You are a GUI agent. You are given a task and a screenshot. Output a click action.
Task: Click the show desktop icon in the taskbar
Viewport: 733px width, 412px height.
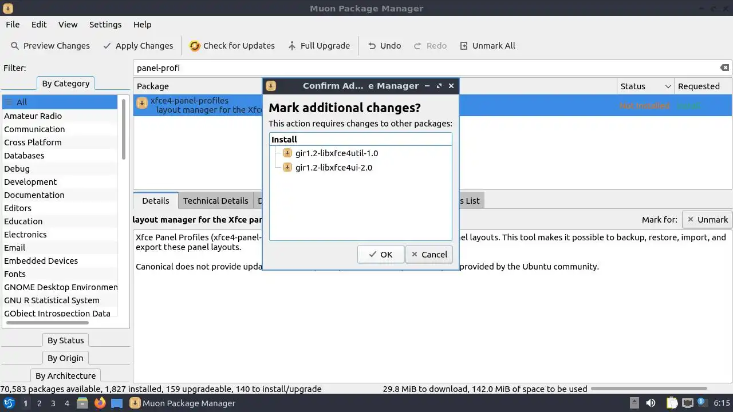(x=117, y=403)
